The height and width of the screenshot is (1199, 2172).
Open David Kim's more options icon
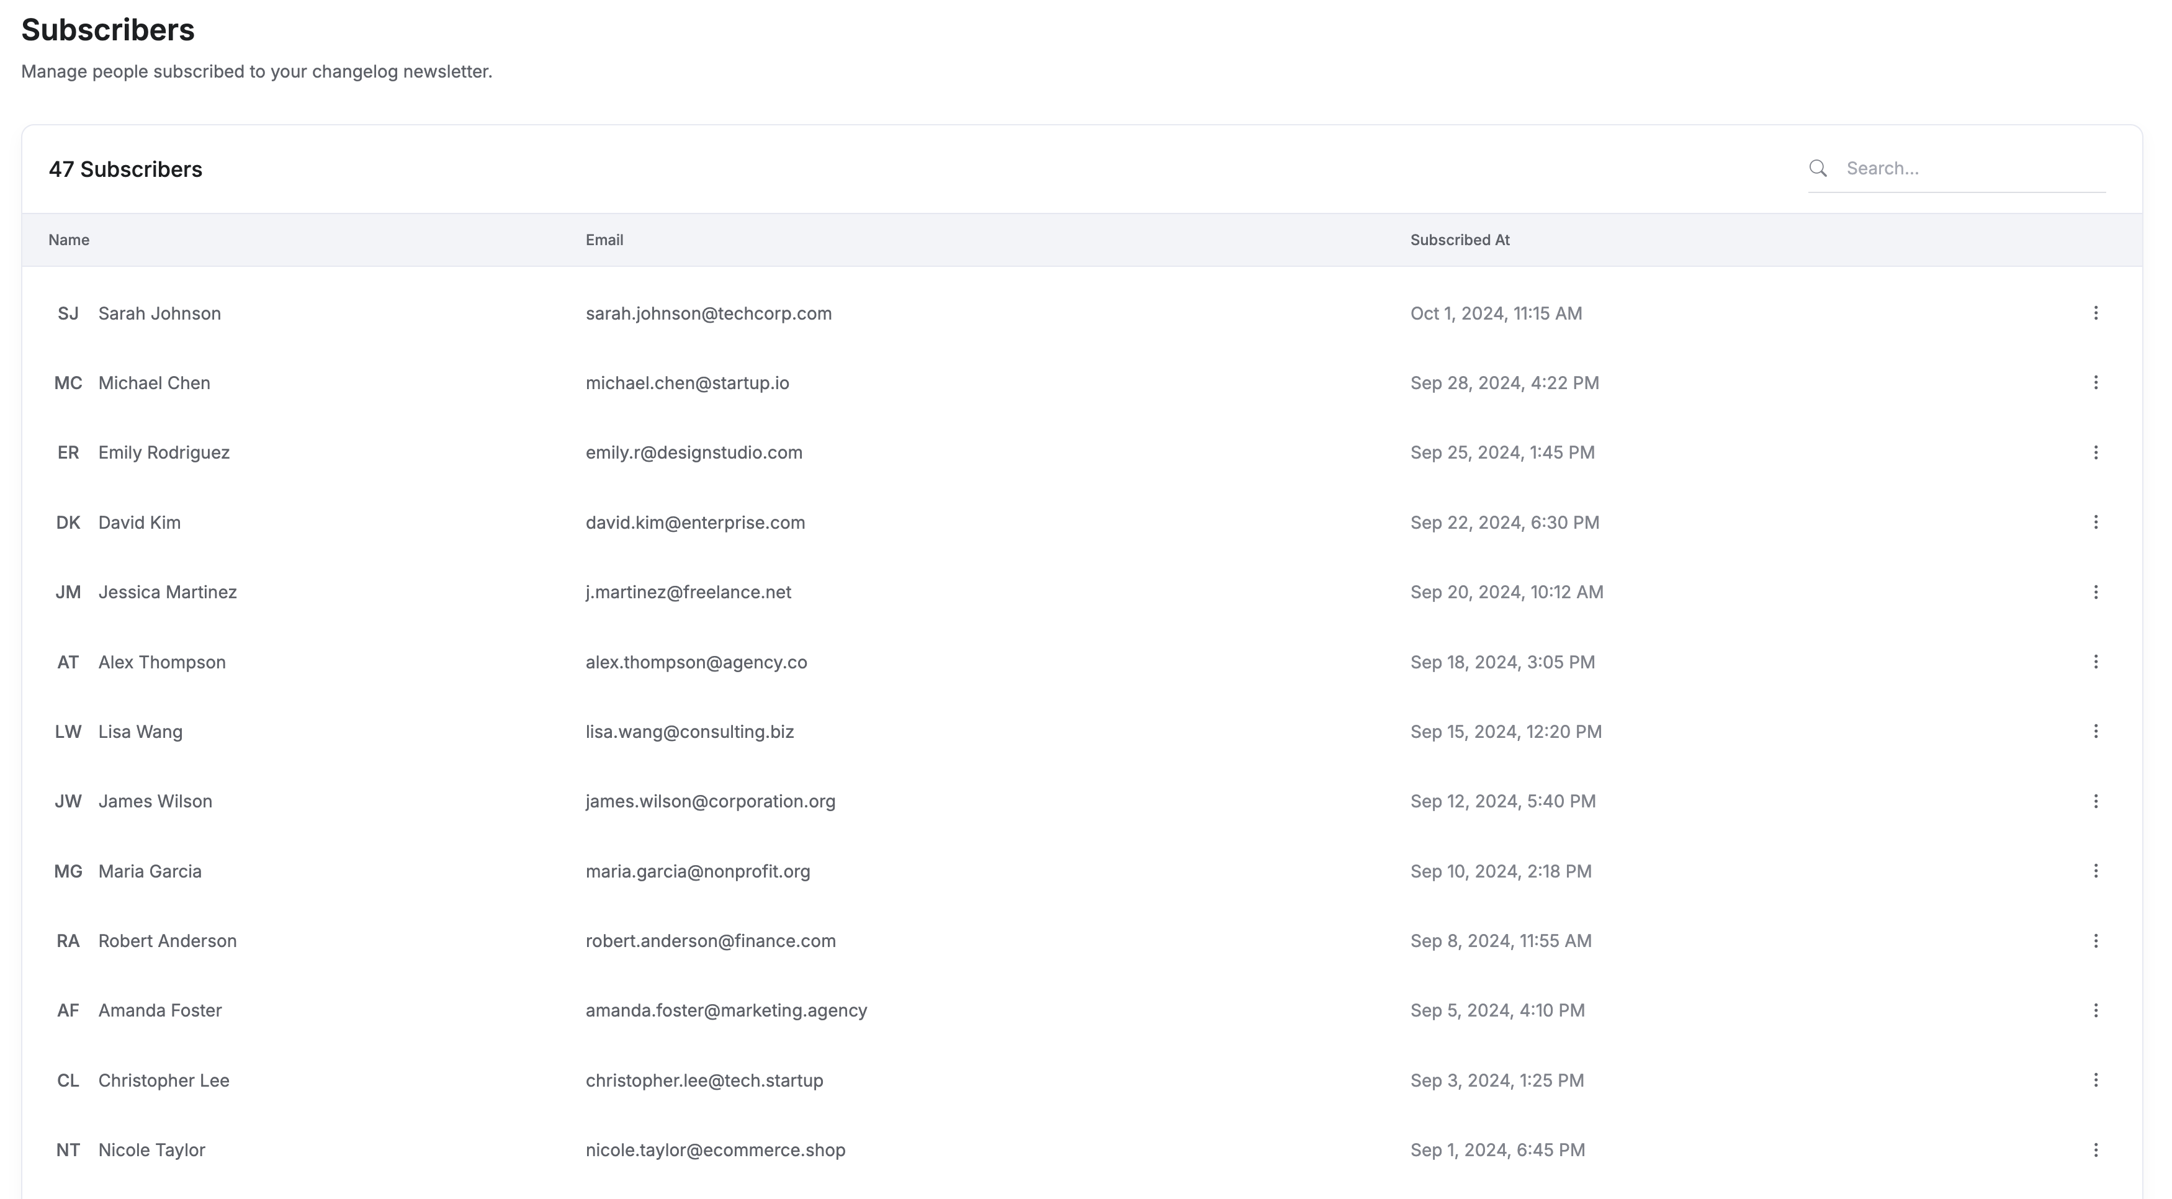pyautogui.click(x=2095, y=522)
